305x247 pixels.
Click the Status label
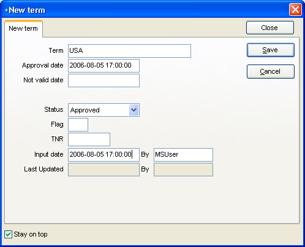pyautogui.click(x=54, y=109)
